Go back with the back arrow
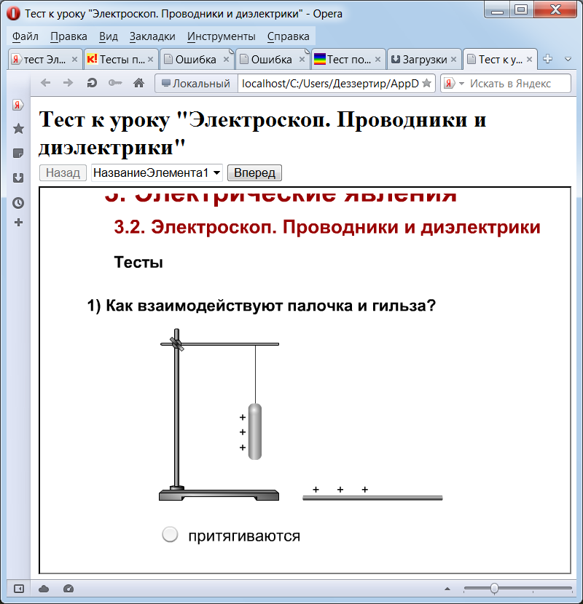583x604 pixels. coord(45,83)
